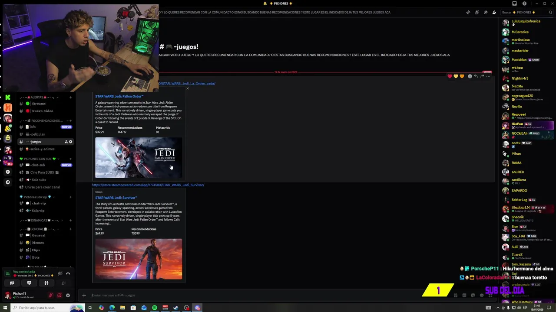
Task: Open the info channel
Action: (x=46, y=127)
